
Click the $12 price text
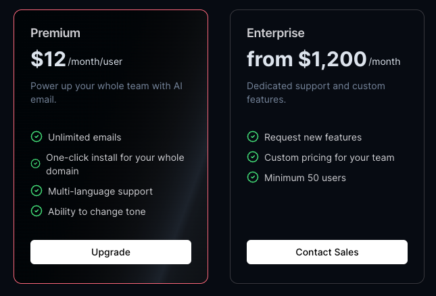48,59
